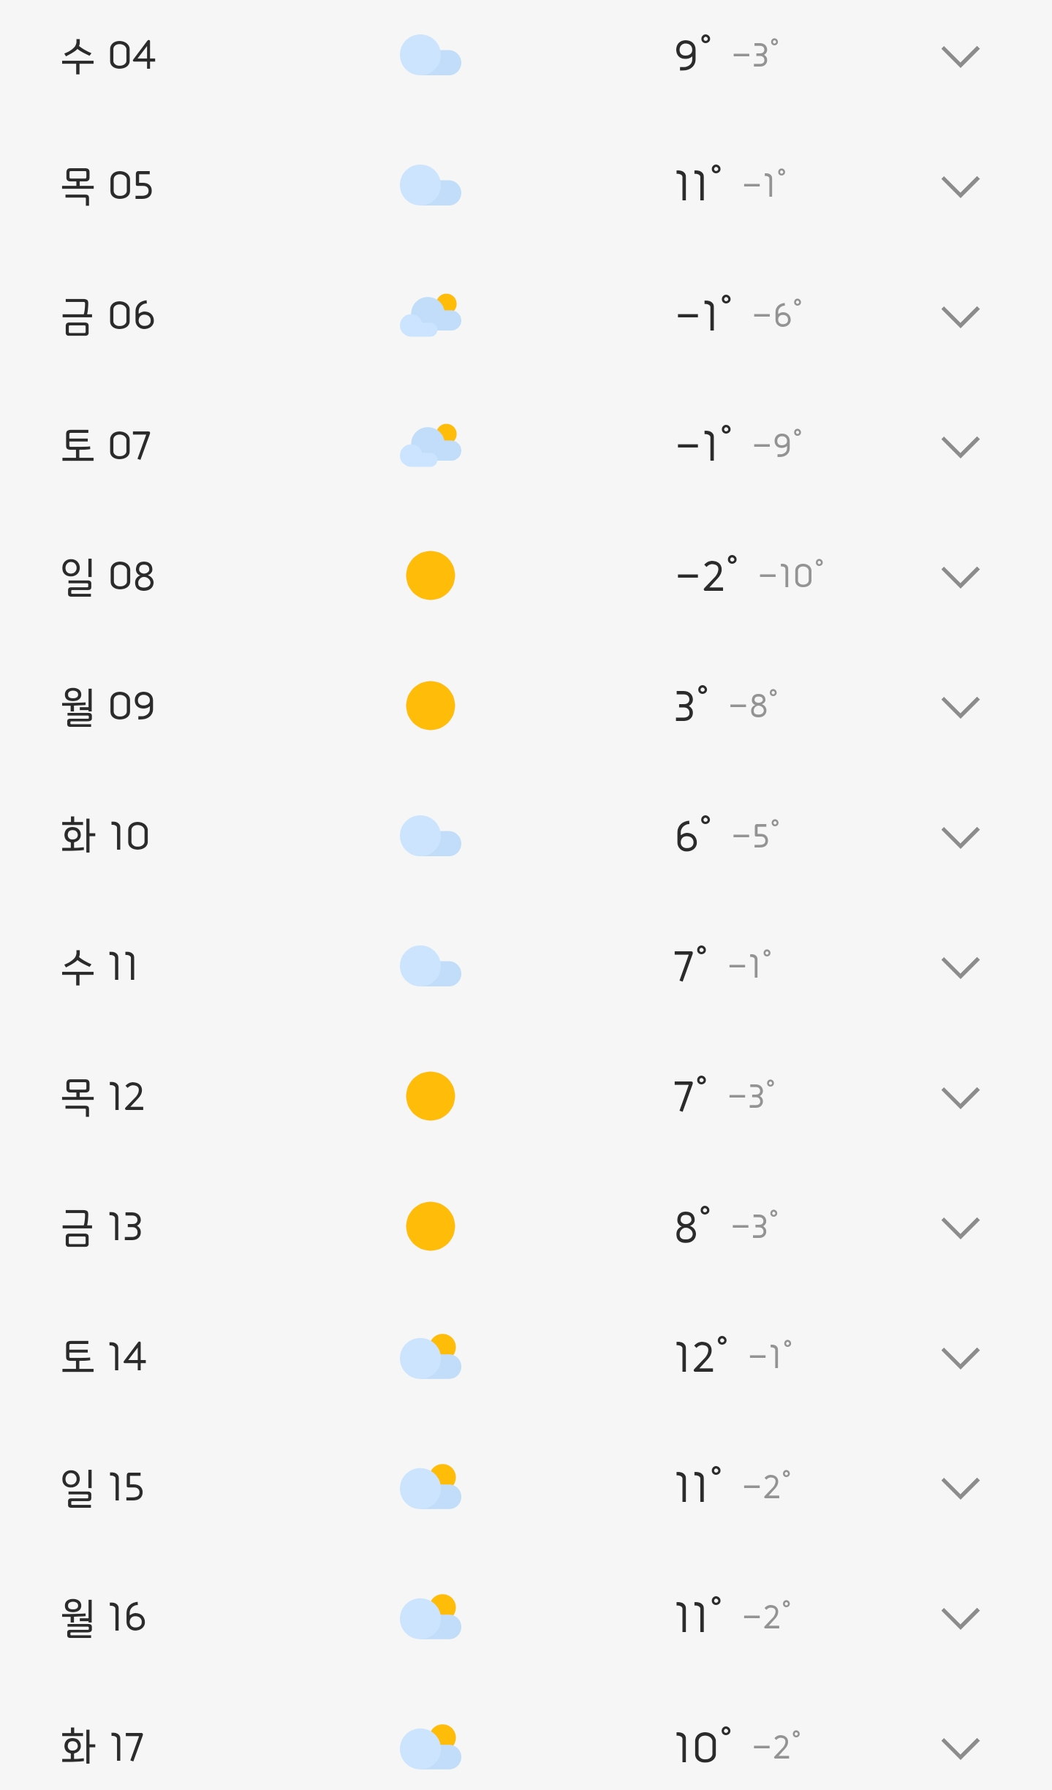This screenshot has height=1790, width=1052.
Task: Click the partly cloudy icon for 금 06
Action: pos(430,316)
